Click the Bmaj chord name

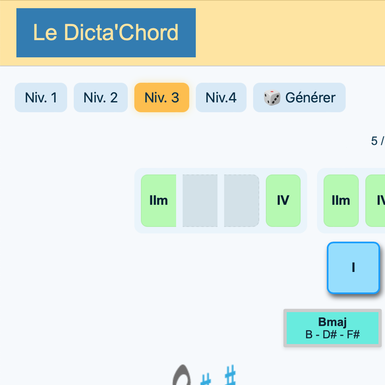(332, 322)
